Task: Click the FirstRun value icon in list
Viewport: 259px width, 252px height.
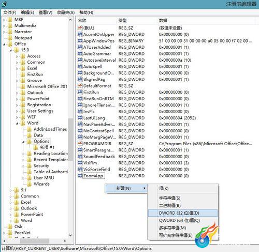Action: [x=80, y=92]
